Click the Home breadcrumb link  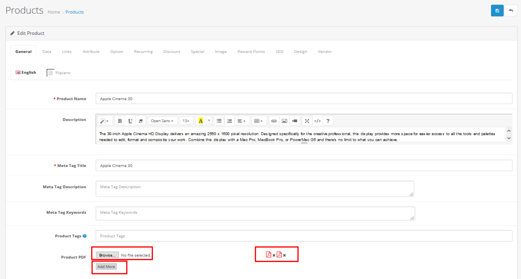[x=54, y=12]
